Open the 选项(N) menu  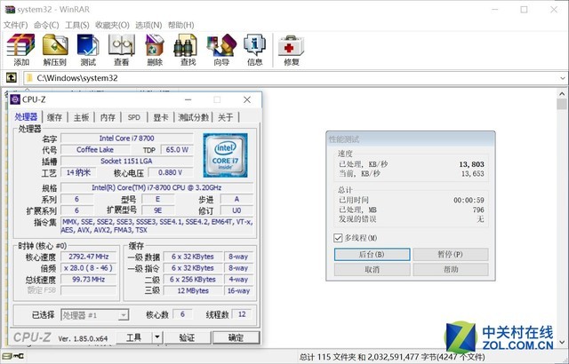coord(148,25)
